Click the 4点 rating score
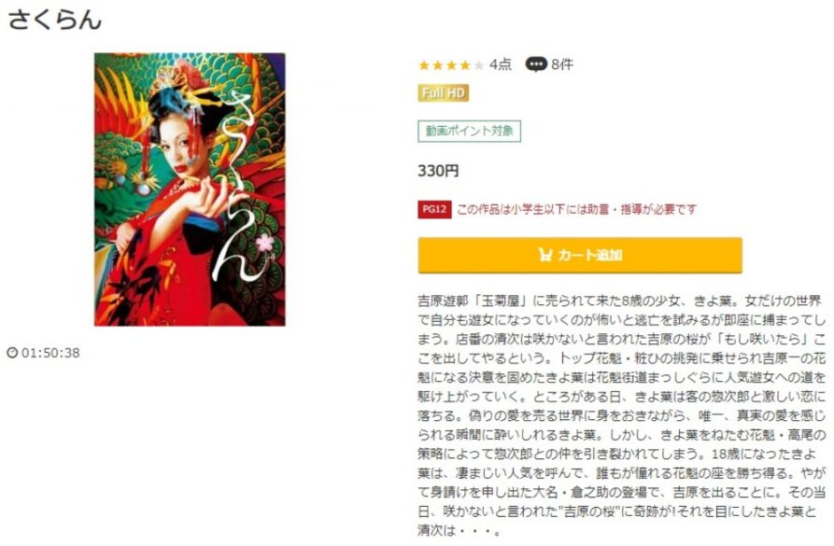834x546 pixels. [x=500, y=64]
